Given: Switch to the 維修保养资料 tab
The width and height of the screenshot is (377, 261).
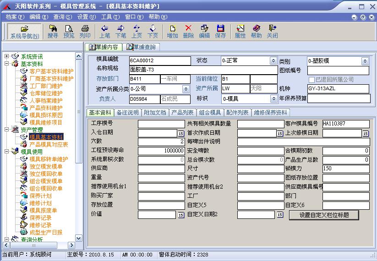Looking at the screenshot, I should [x=271, y=113].
